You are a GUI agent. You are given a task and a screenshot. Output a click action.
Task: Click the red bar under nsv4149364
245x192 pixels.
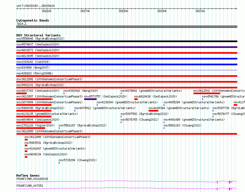point(153,111)
